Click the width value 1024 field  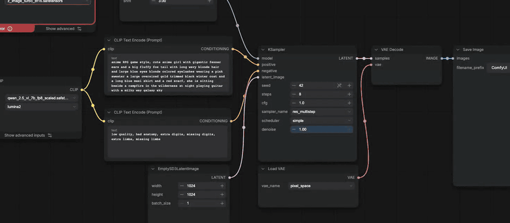(x=202, y=186)
